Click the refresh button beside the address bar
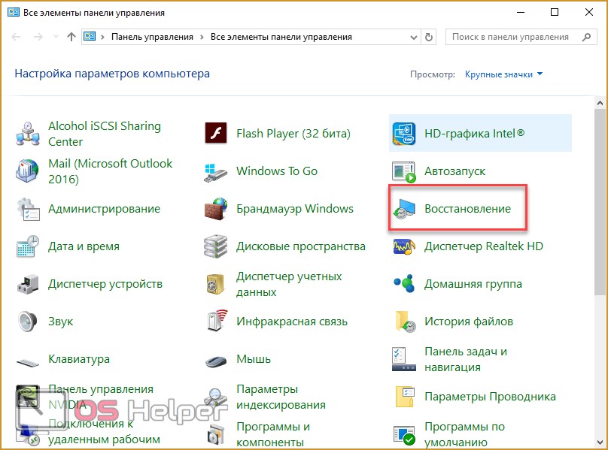608x450 pixels. tap(429, 37)
